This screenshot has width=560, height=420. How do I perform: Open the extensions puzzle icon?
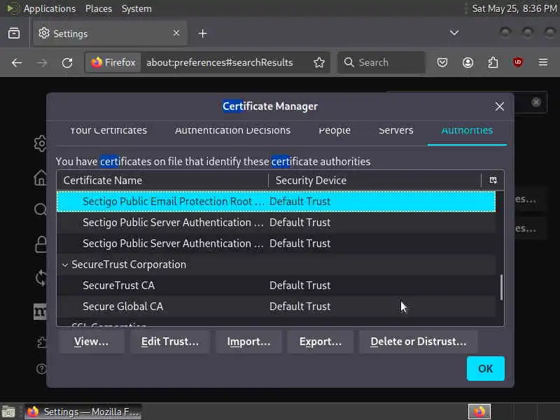click(493, 63)
